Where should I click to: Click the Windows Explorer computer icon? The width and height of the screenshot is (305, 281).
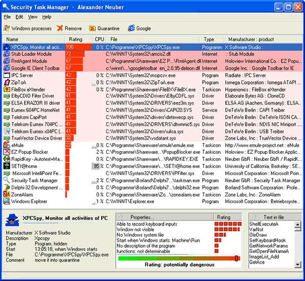tap(7, 202)
